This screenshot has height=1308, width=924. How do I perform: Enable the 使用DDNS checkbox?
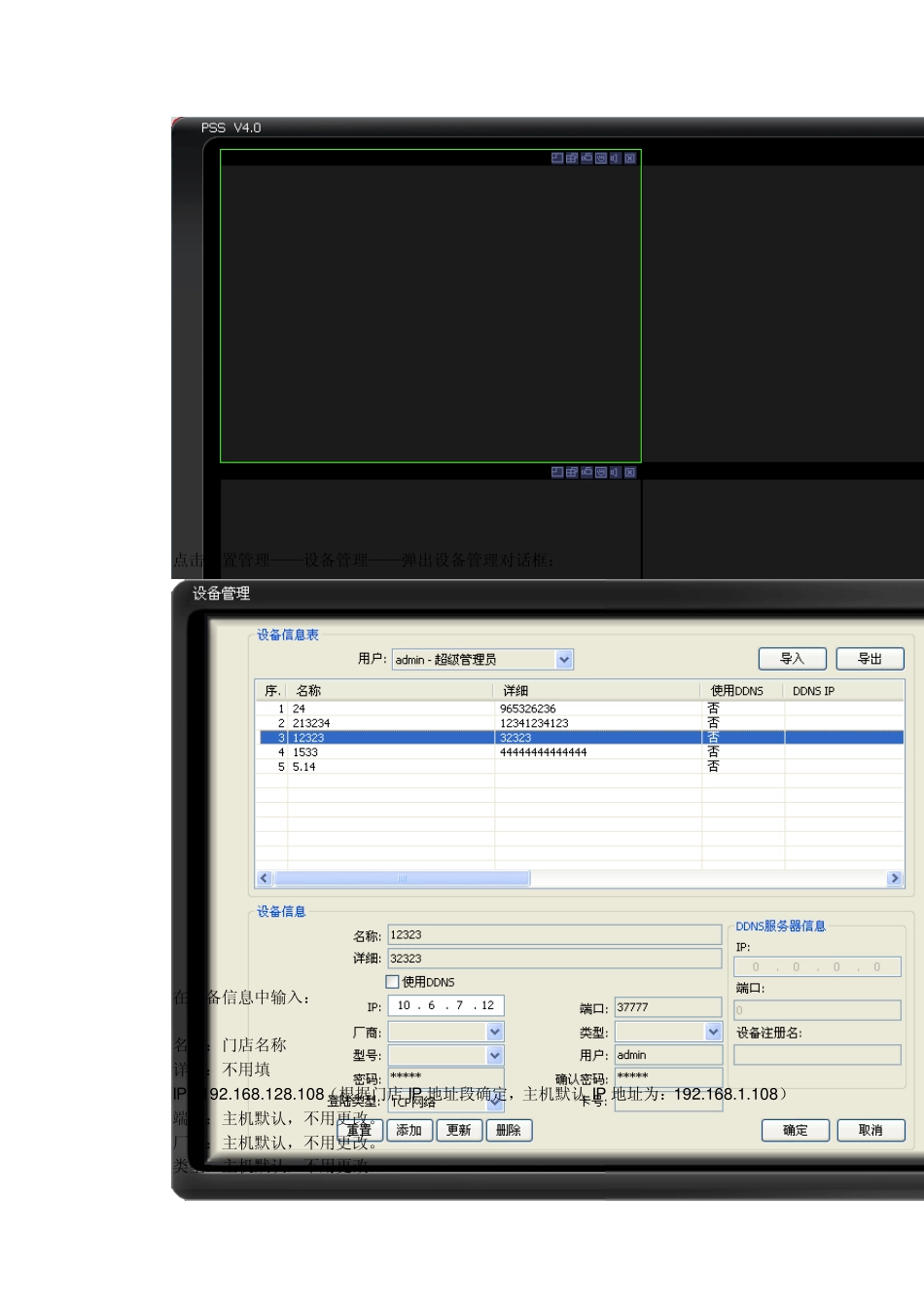[393, 982]
